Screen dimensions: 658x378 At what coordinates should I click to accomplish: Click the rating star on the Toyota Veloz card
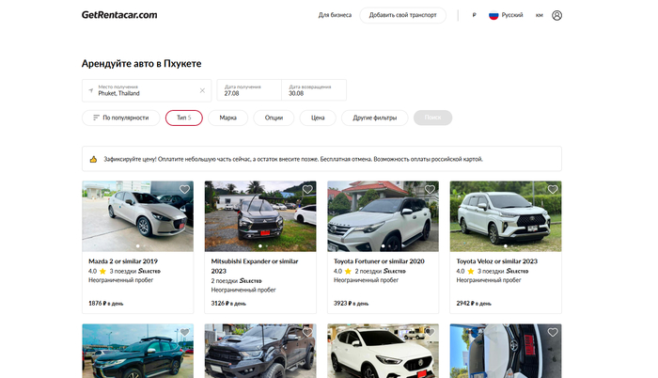click(x=470, y=272)
